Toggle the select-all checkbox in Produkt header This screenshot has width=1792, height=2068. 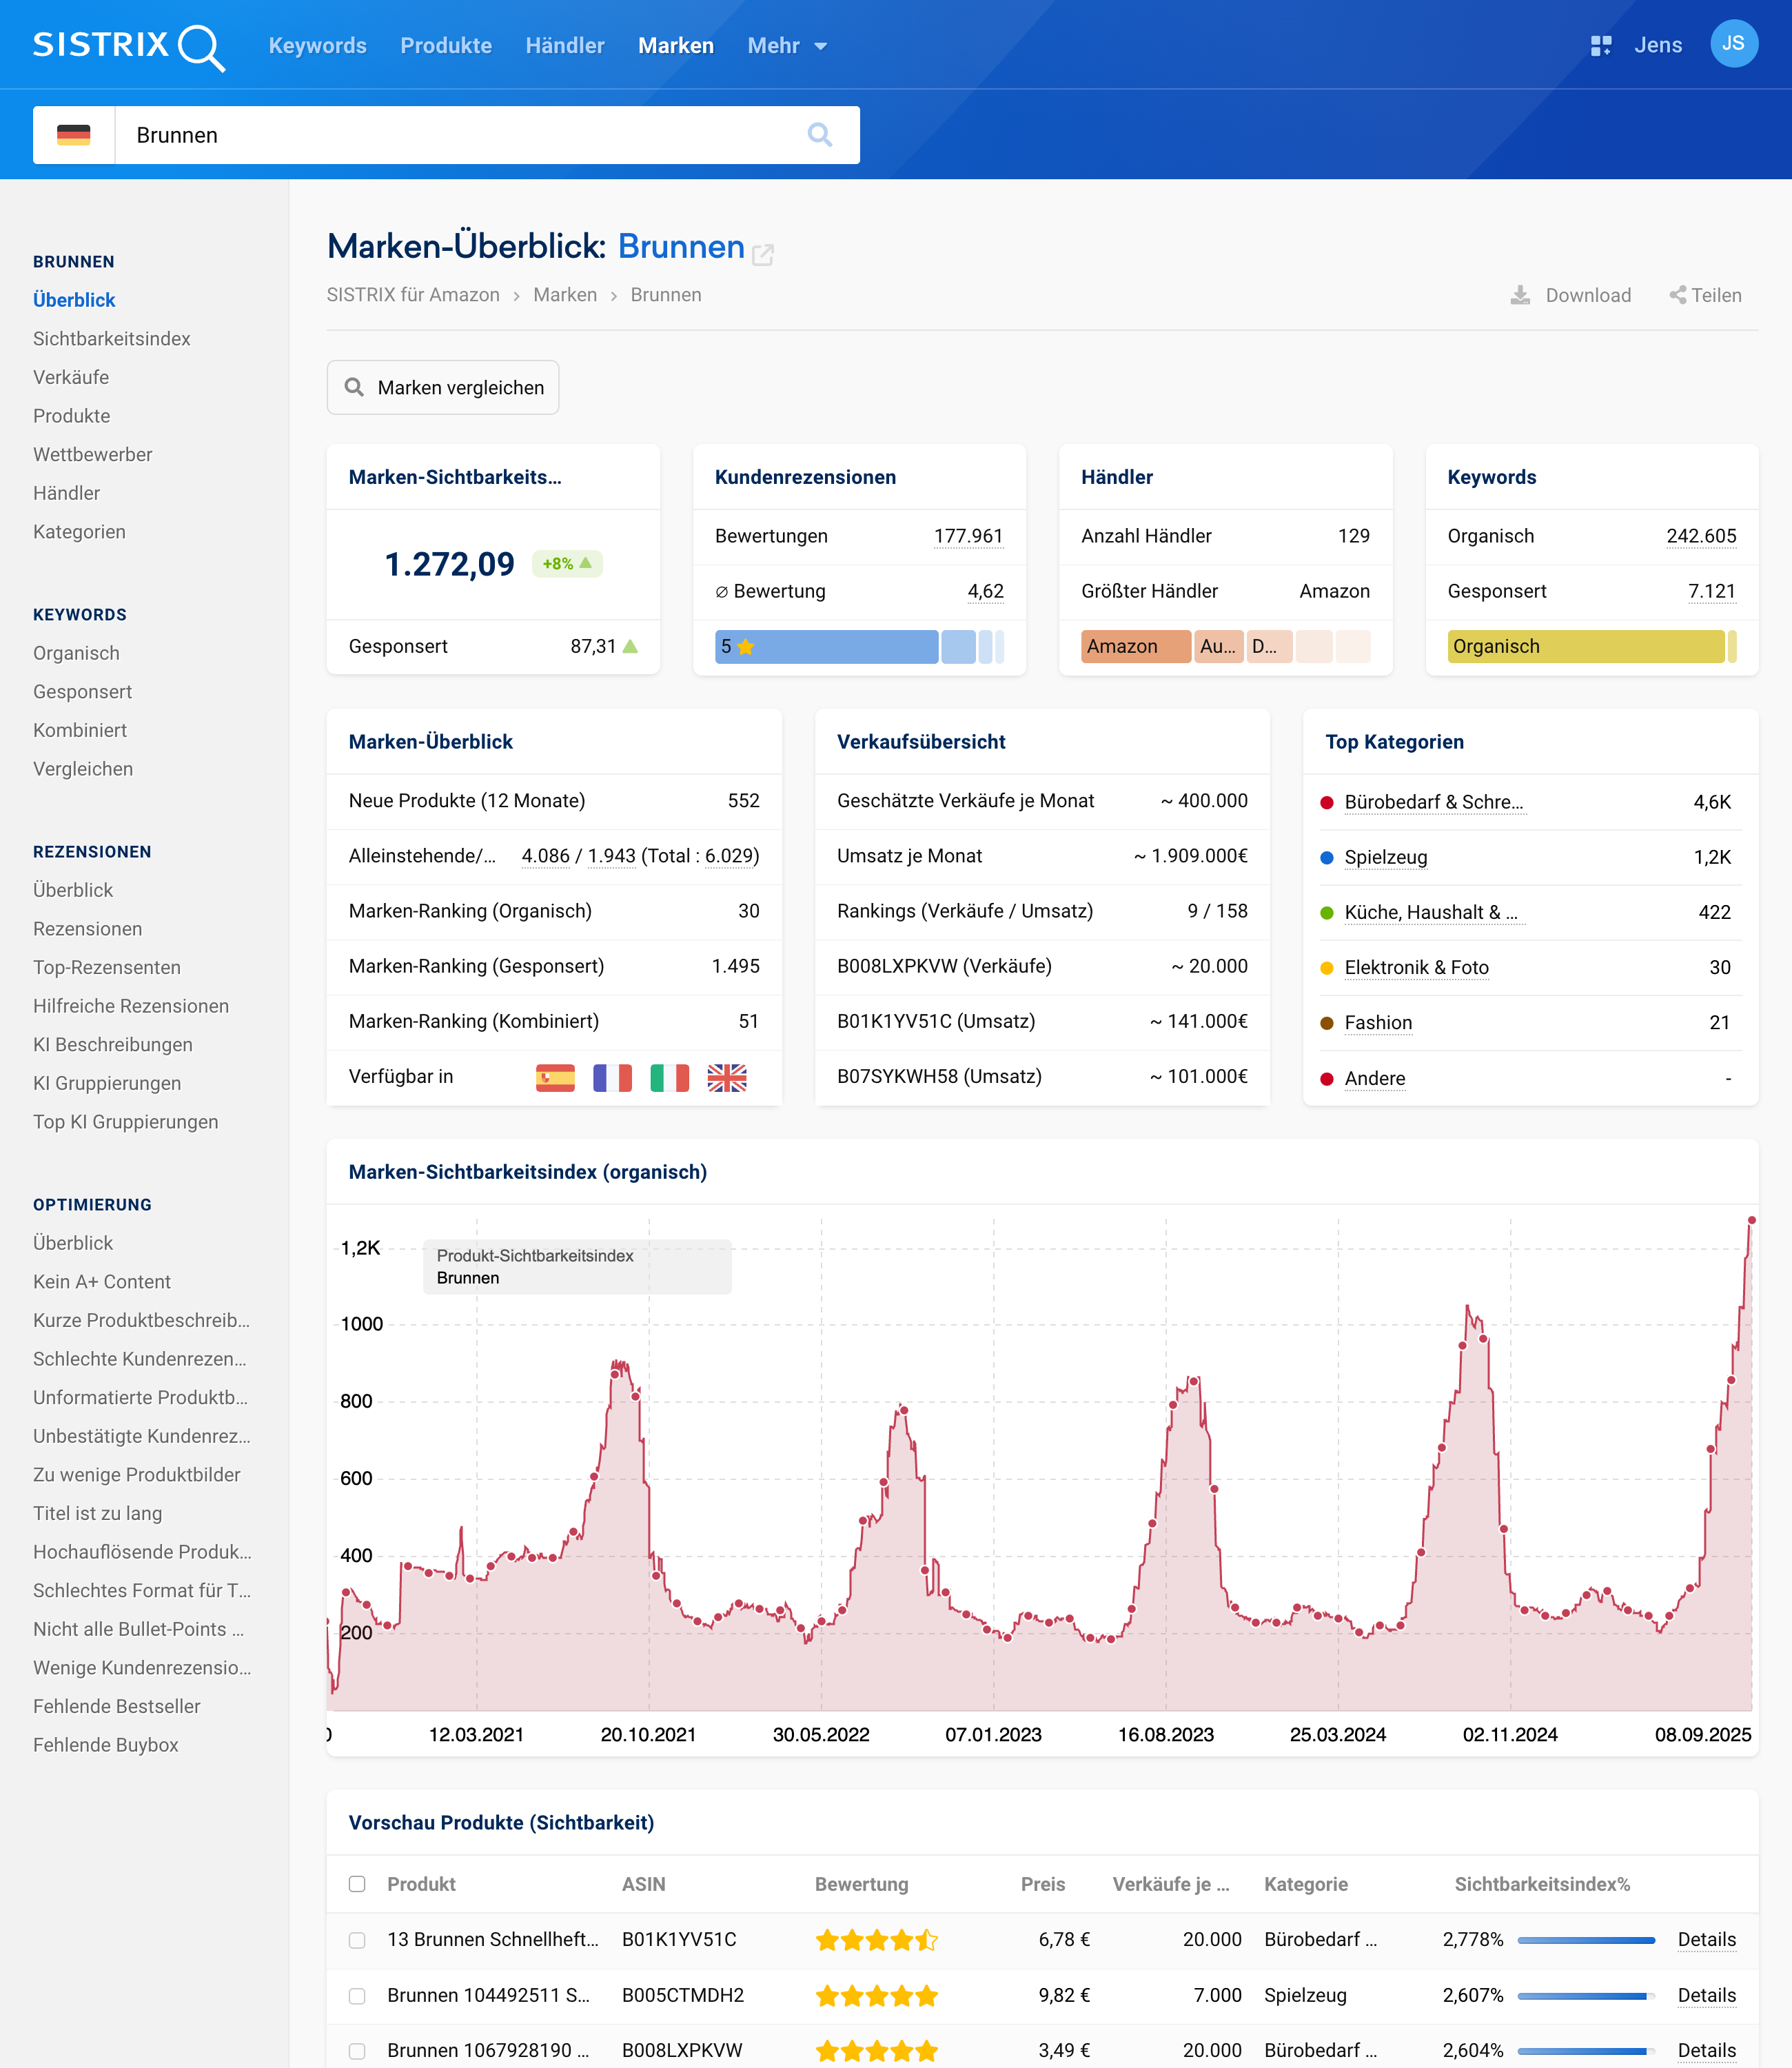(357, 1884)
